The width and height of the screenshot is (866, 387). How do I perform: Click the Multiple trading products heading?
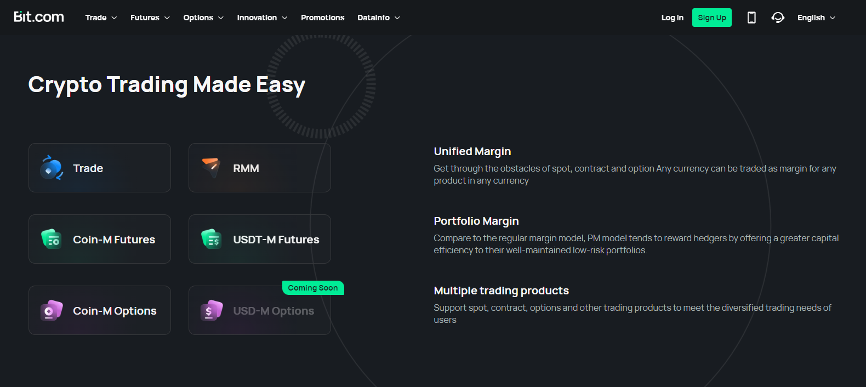[501, 291]
